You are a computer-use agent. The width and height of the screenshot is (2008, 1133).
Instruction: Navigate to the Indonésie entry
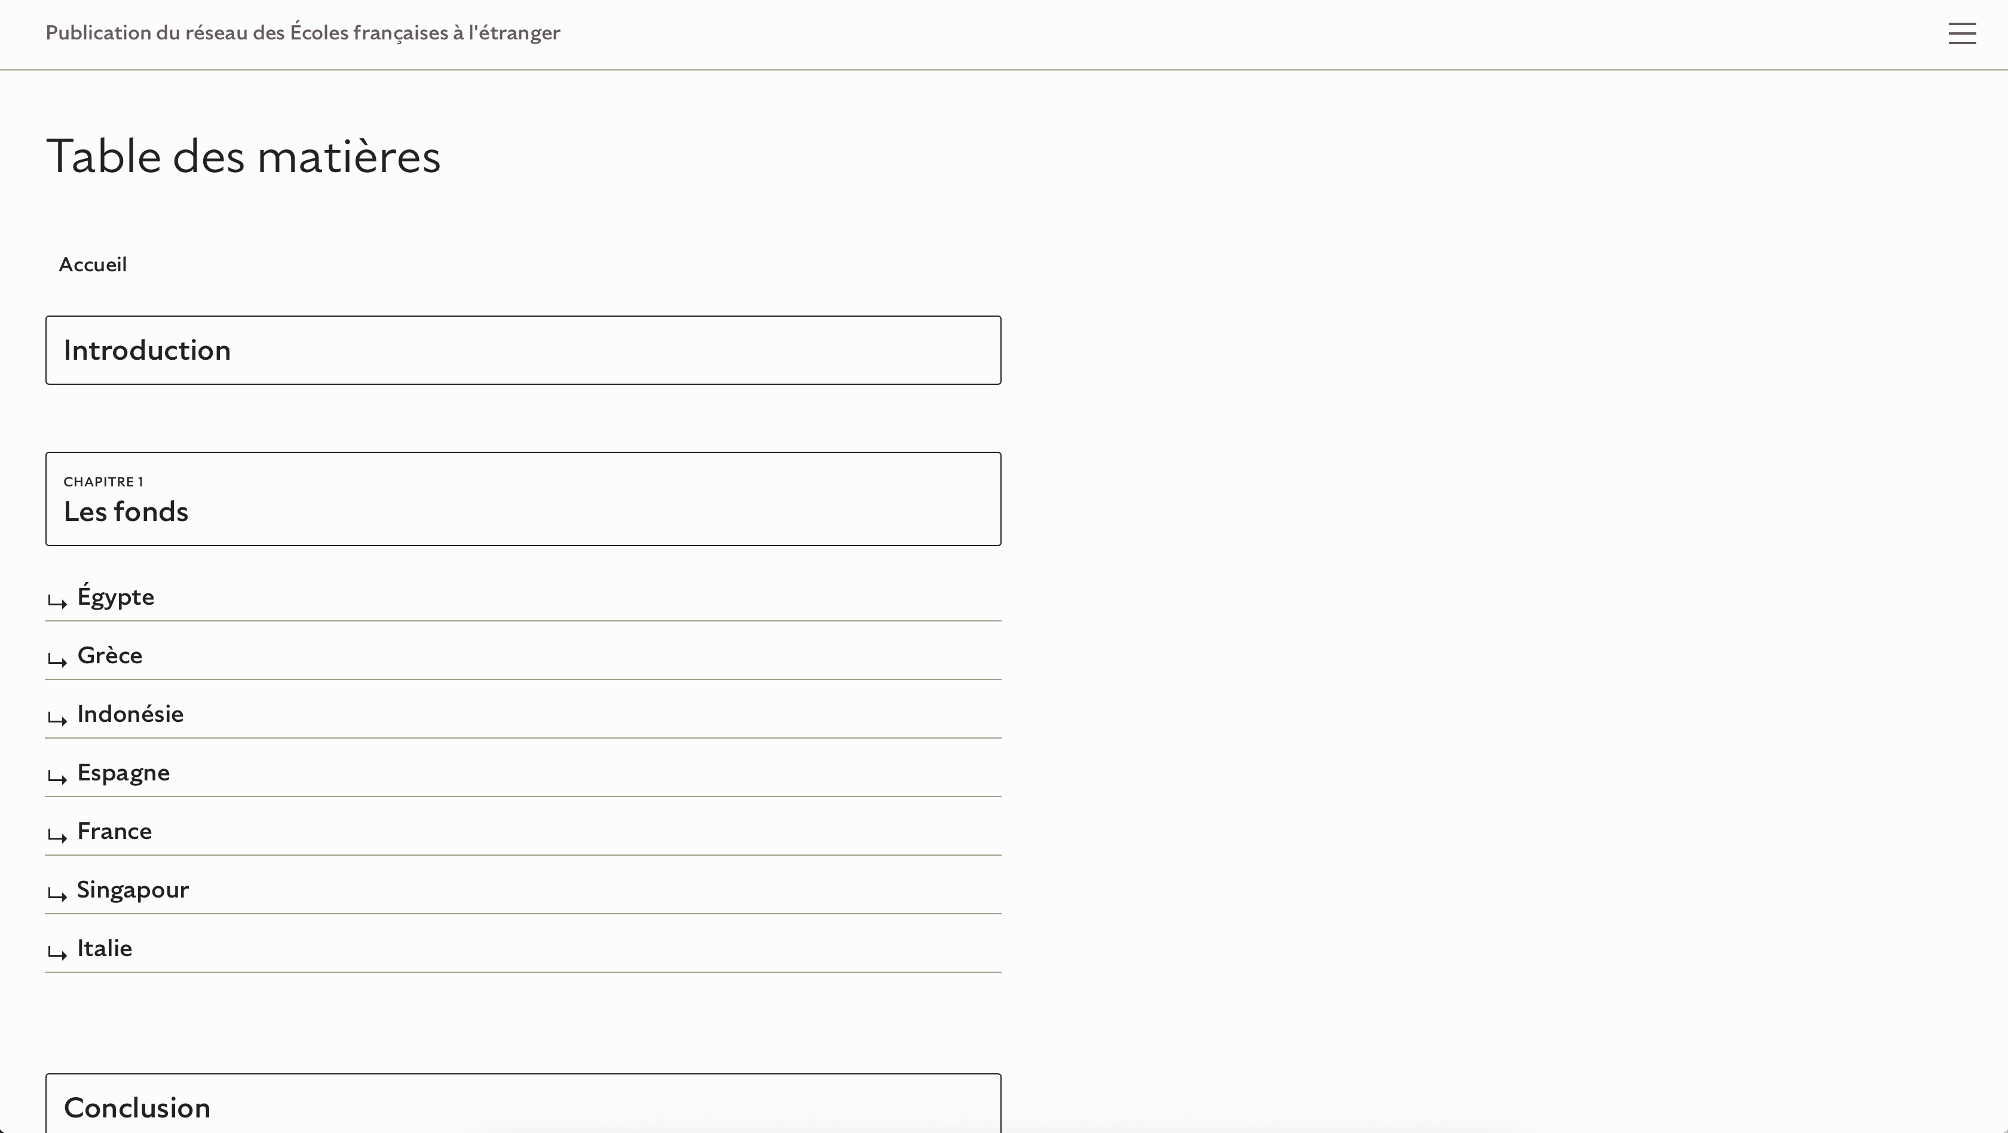pos(130,714)
